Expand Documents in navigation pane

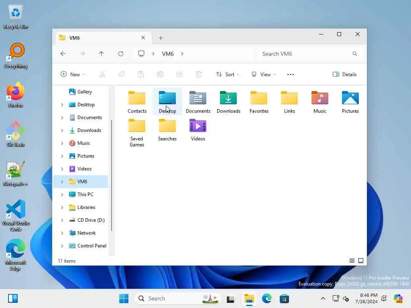coord(62,118)
